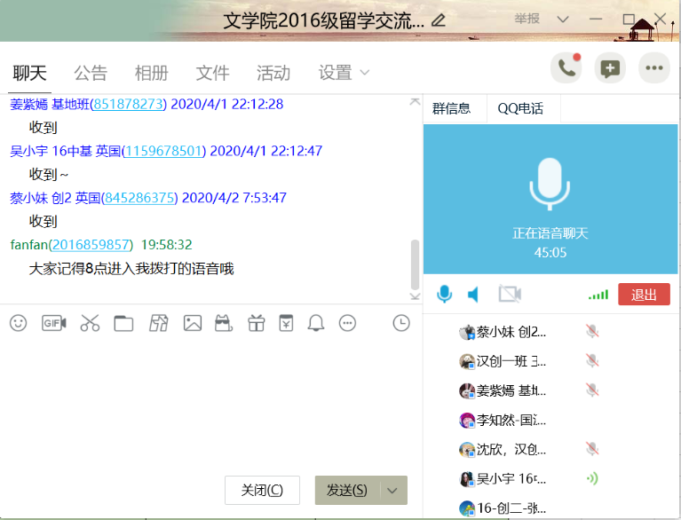Open the emoji picker in chat toolbar
This screenshot has height=520, width=681.
[18, 324]
